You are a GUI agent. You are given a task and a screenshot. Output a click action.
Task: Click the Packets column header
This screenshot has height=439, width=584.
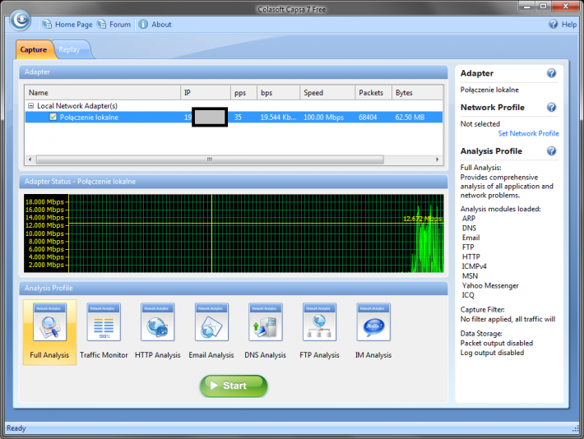(373, 93)
